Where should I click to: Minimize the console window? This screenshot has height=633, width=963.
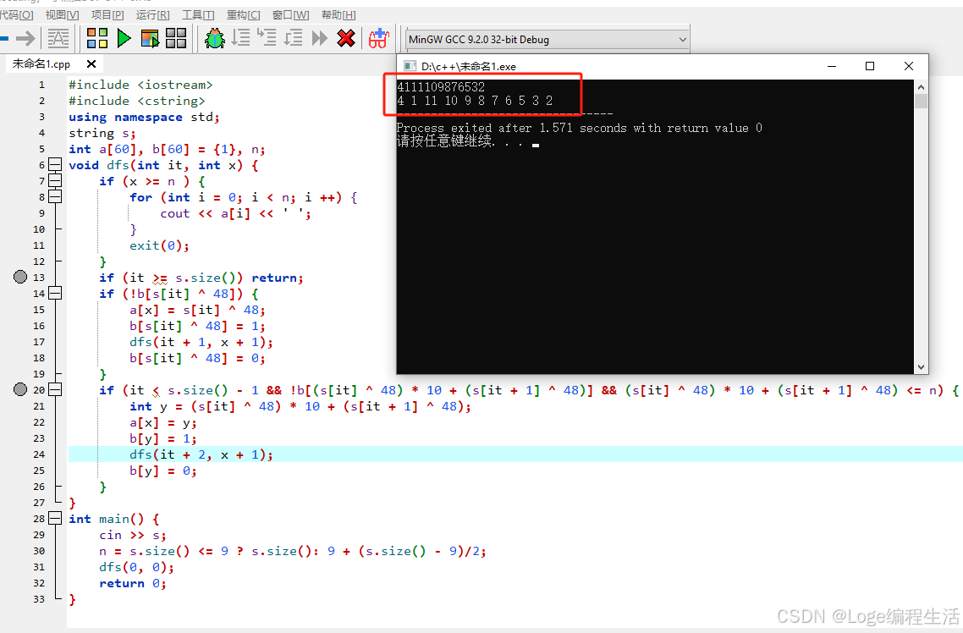point(832,66)
